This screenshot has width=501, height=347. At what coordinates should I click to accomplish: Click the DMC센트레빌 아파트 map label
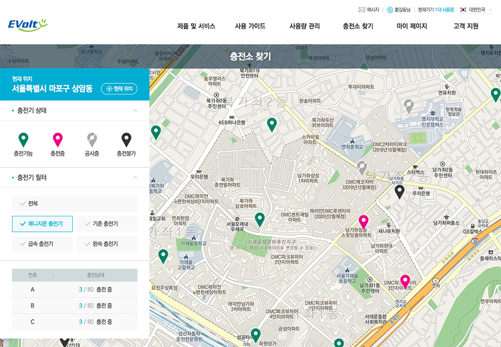(294, 217)
